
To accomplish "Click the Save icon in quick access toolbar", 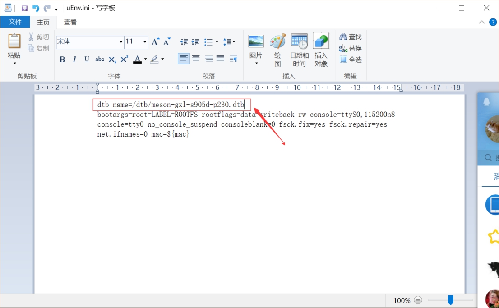I will 24,8.
